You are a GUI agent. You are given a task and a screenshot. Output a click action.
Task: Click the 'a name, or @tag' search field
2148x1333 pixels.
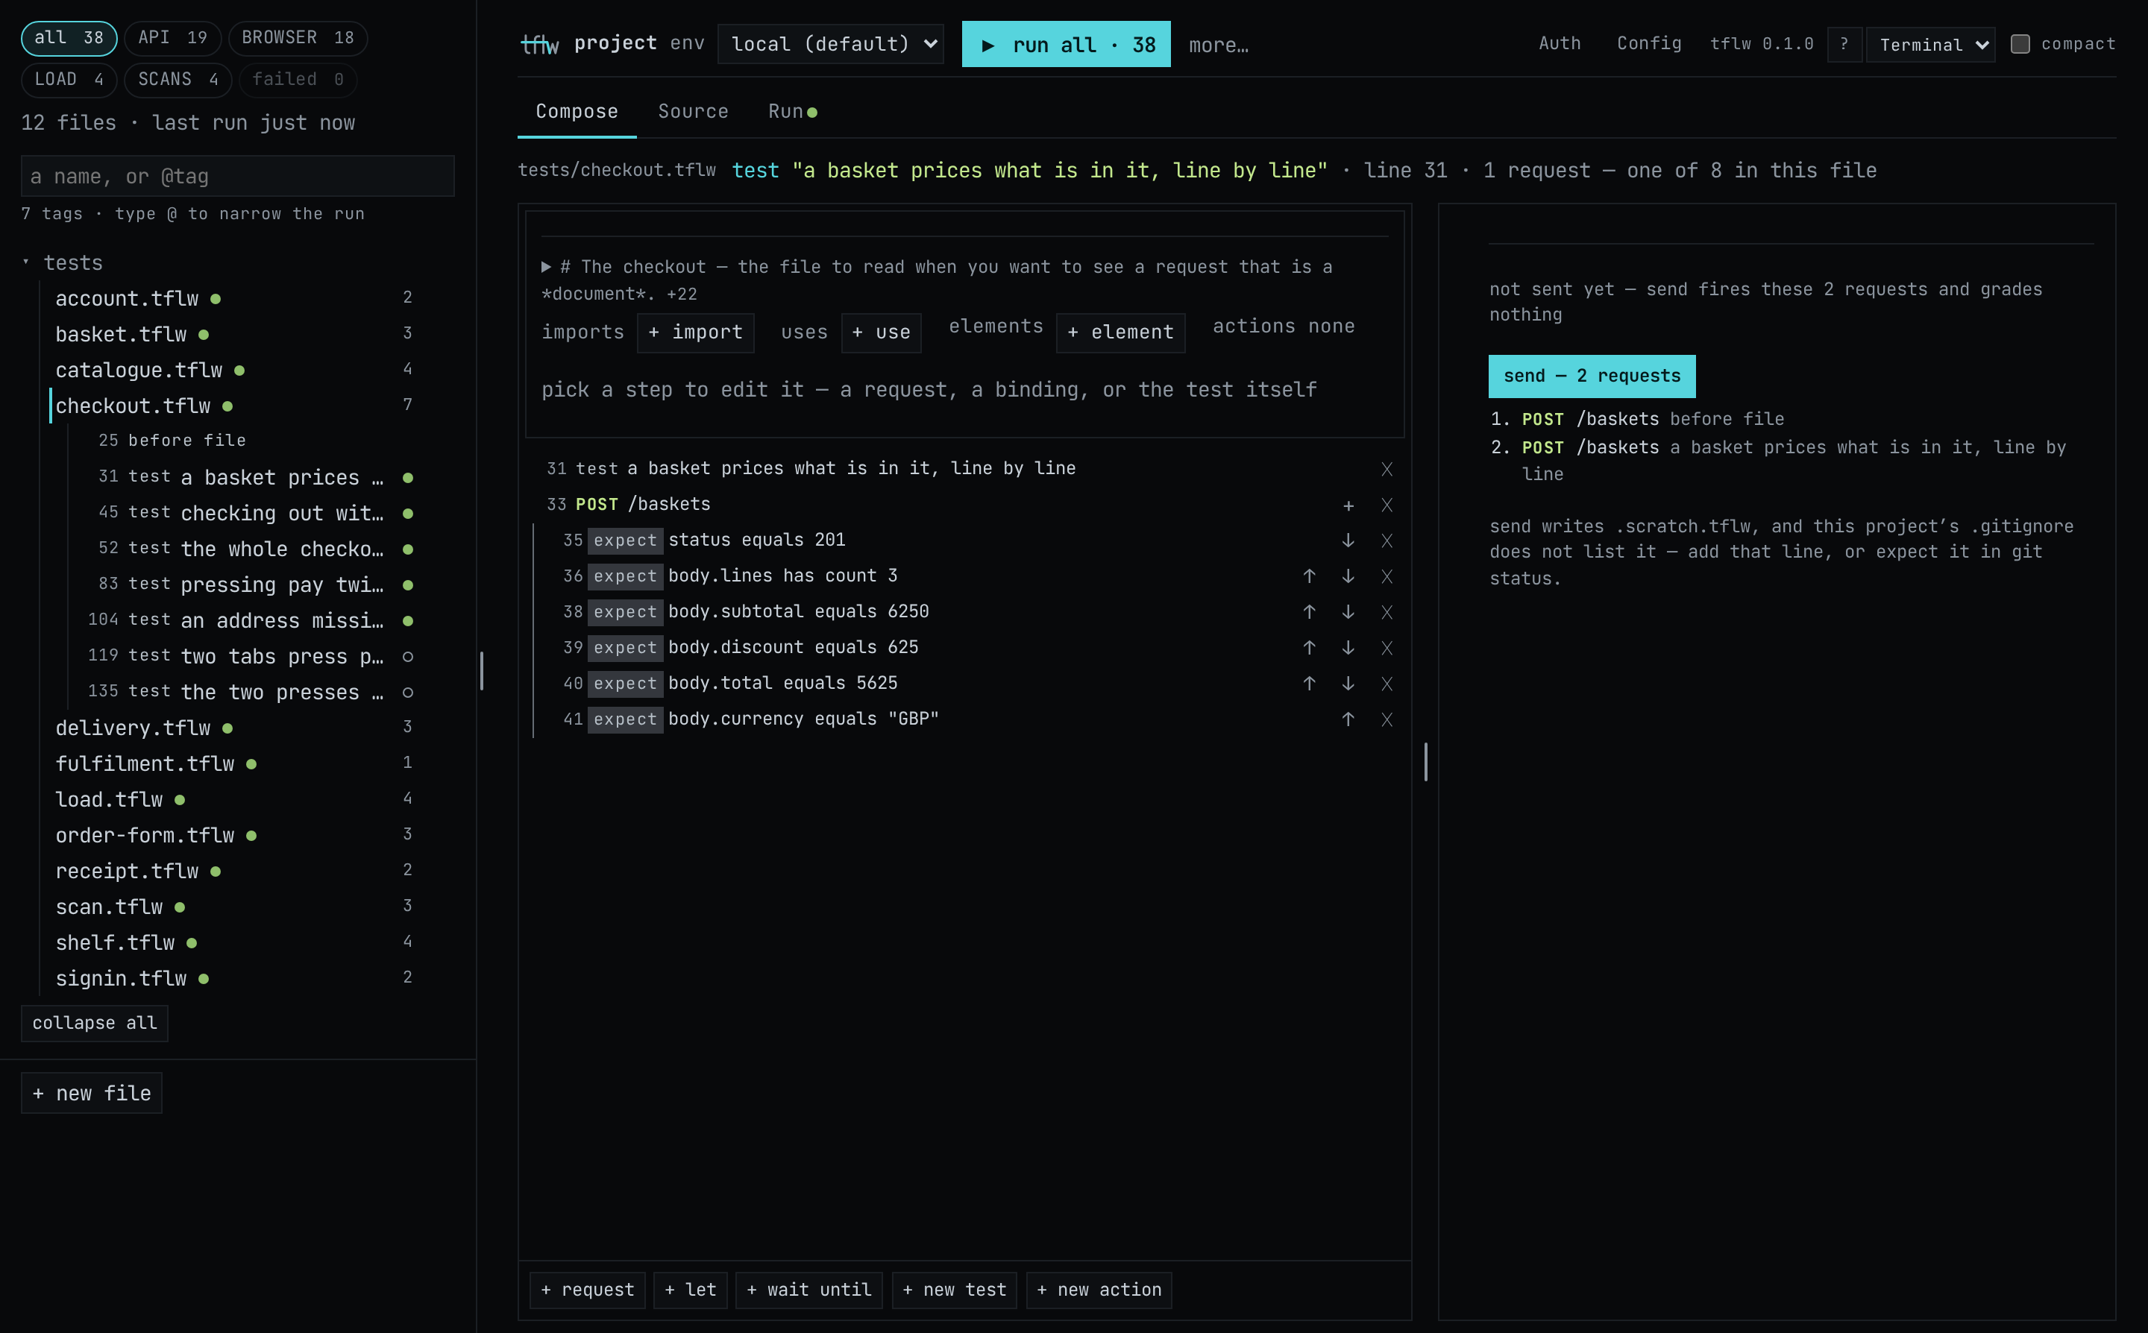(x=237, y=177)
